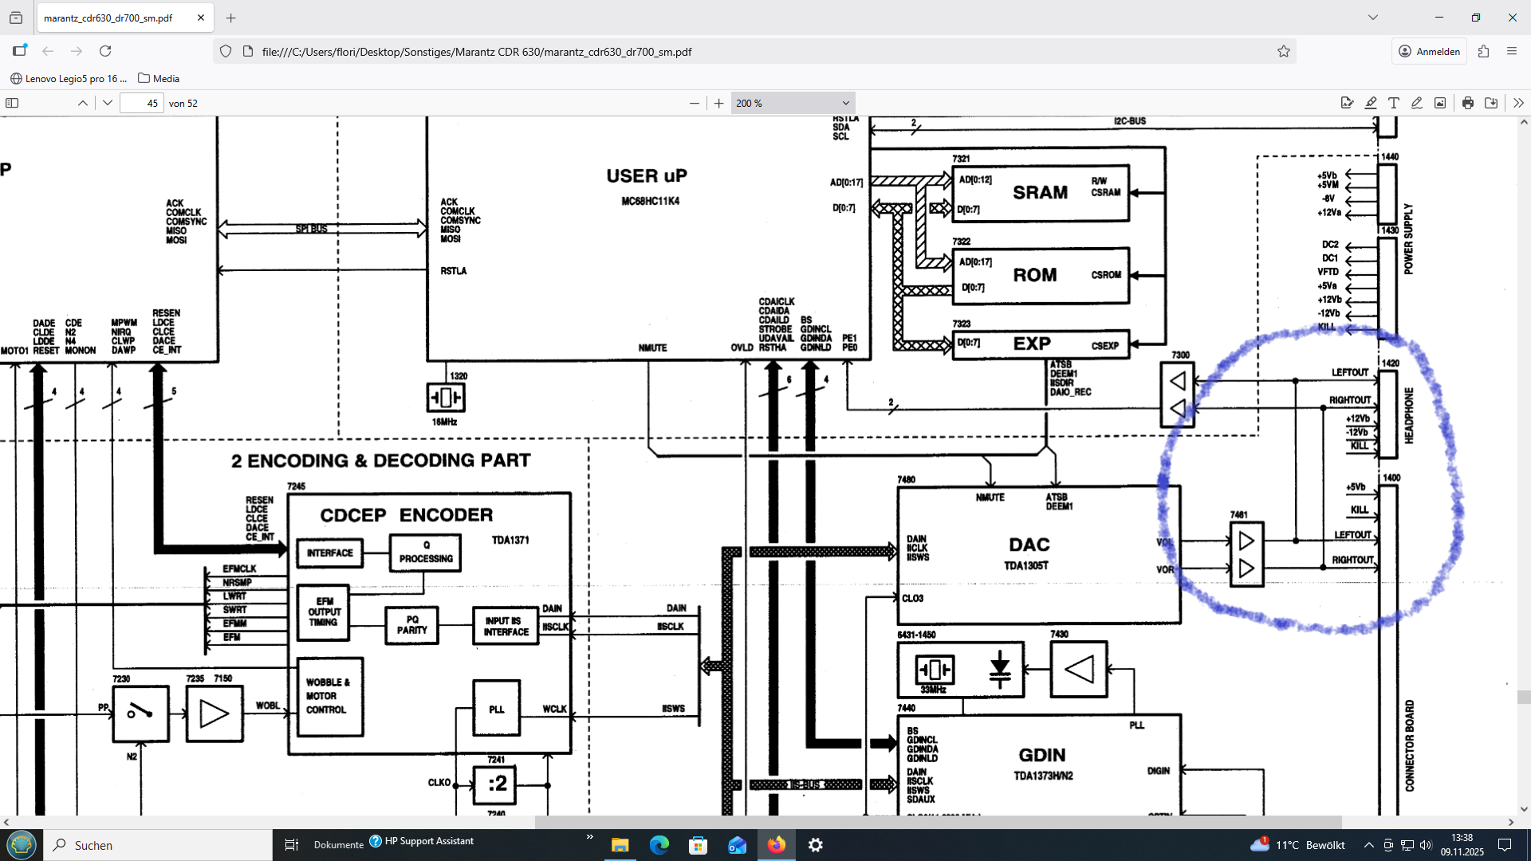Click the horizontal scrollbar at bottom
This screenshot has height=861, width=1531.
pyautogui.click(x=938, y=822)
